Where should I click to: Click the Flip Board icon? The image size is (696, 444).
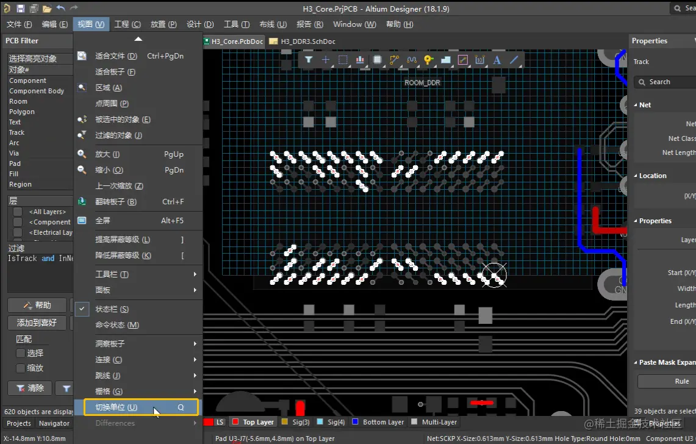tap(82, 202)
